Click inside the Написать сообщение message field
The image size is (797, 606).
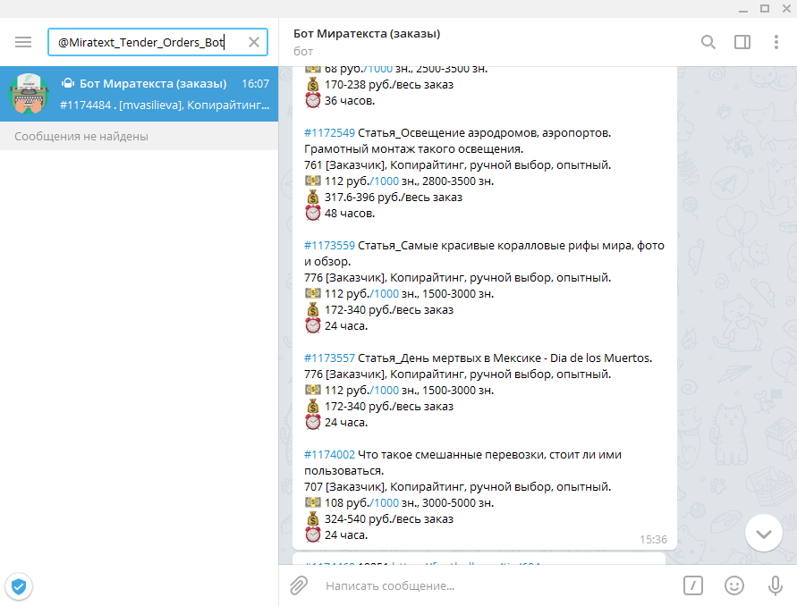498,585
